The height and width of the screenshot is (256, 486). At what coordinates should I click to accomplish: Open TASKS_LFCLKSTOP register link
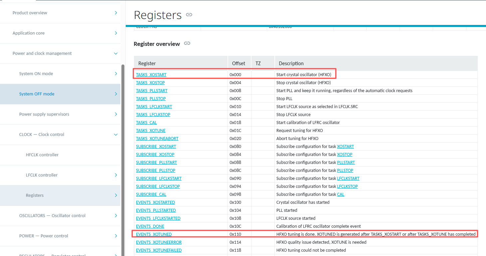(153, 114)
